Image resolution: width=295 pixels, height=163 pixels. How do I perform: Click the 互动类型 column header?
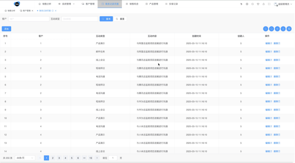click(100, 36)
